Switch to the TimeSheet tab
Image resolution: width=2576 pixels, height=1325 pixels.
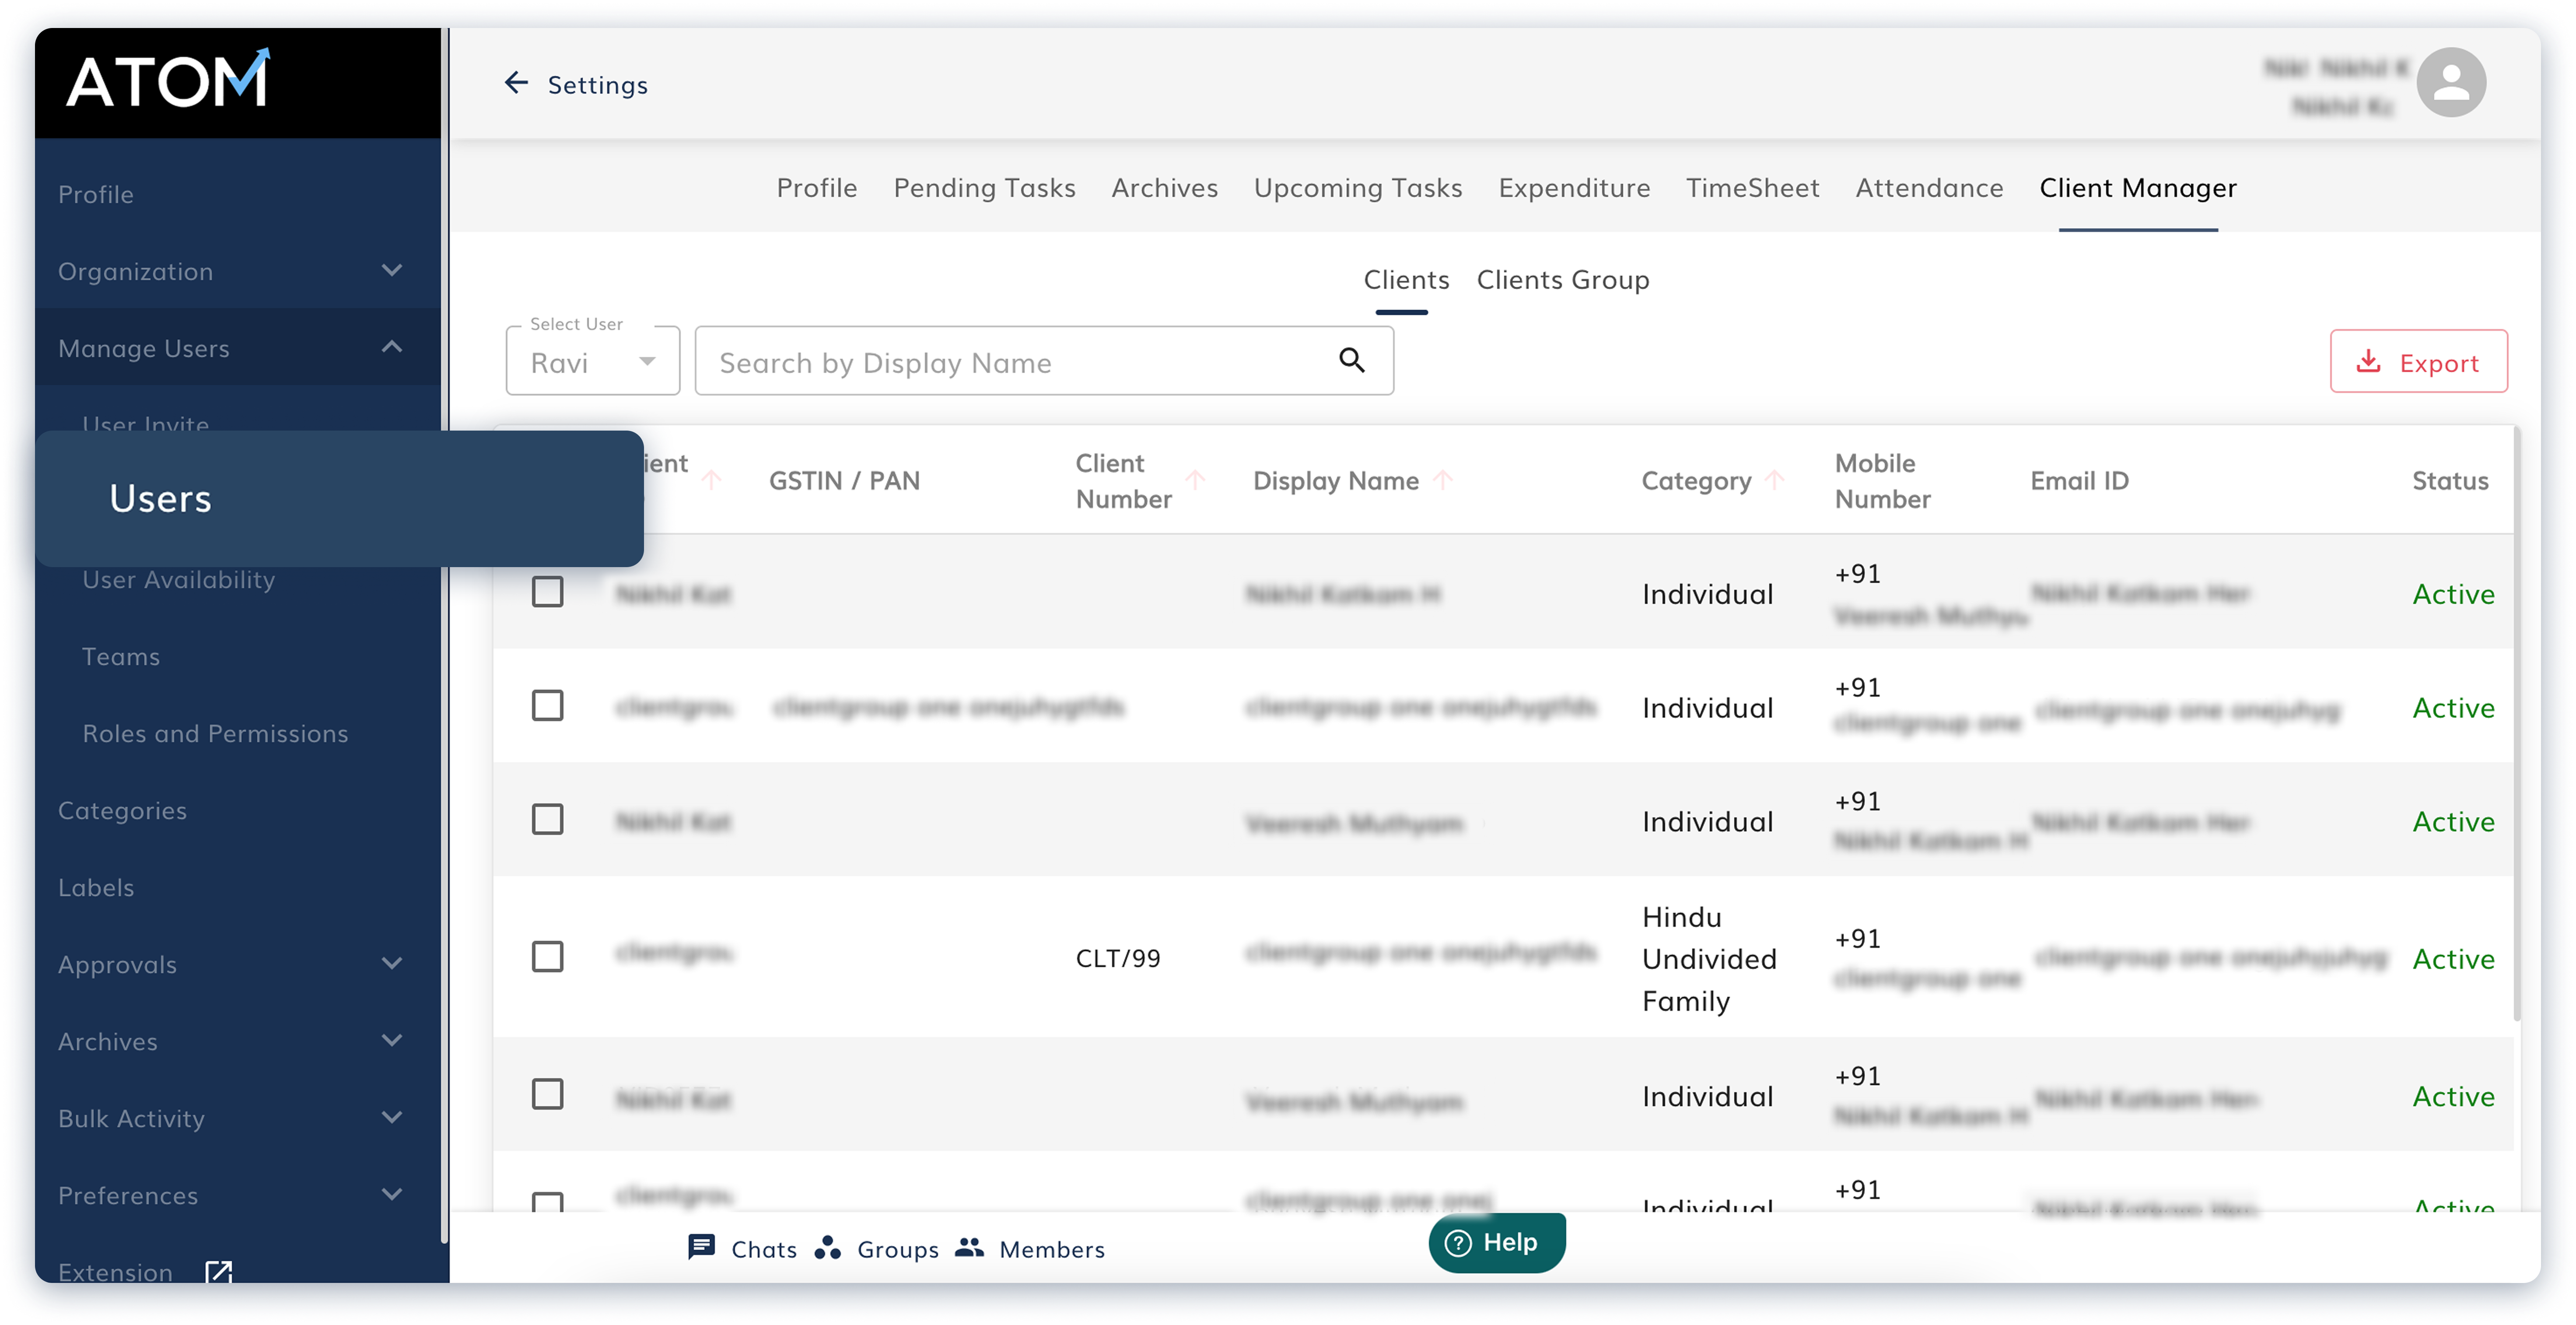tap(1752, 188)
